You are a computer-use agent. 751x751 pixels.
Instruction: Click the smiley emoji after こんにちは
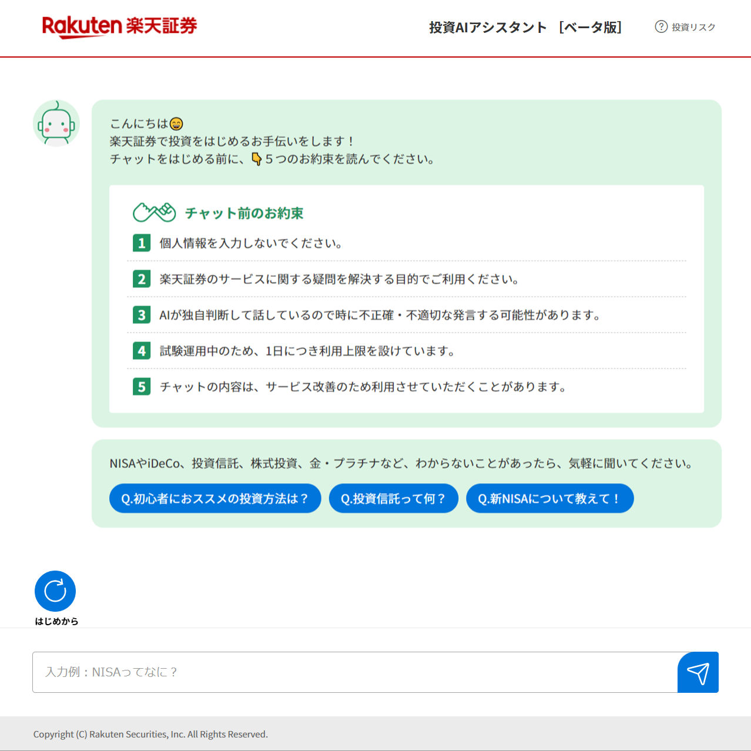click(176, 124)
